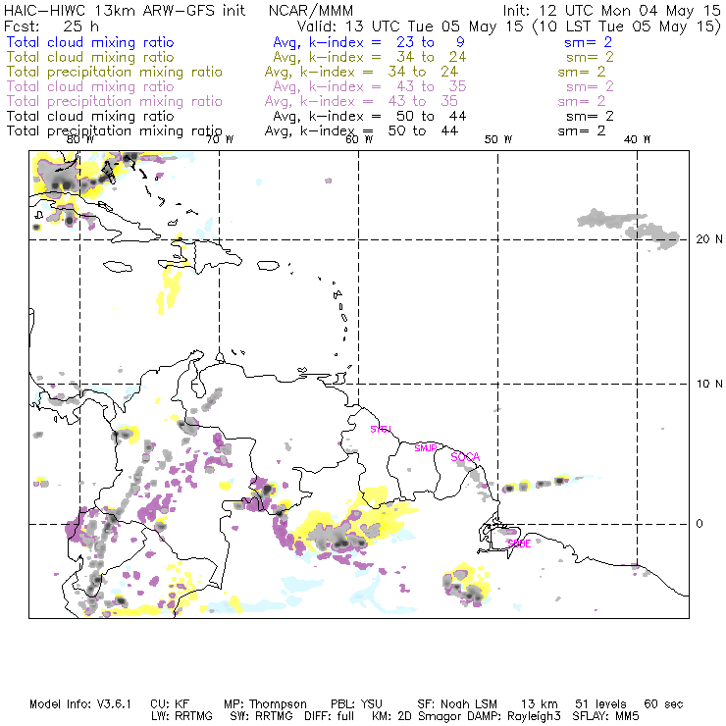Click the magenta 'SOCA' station label
Viewport: 726px width, 726px height.
click(465, 457)
